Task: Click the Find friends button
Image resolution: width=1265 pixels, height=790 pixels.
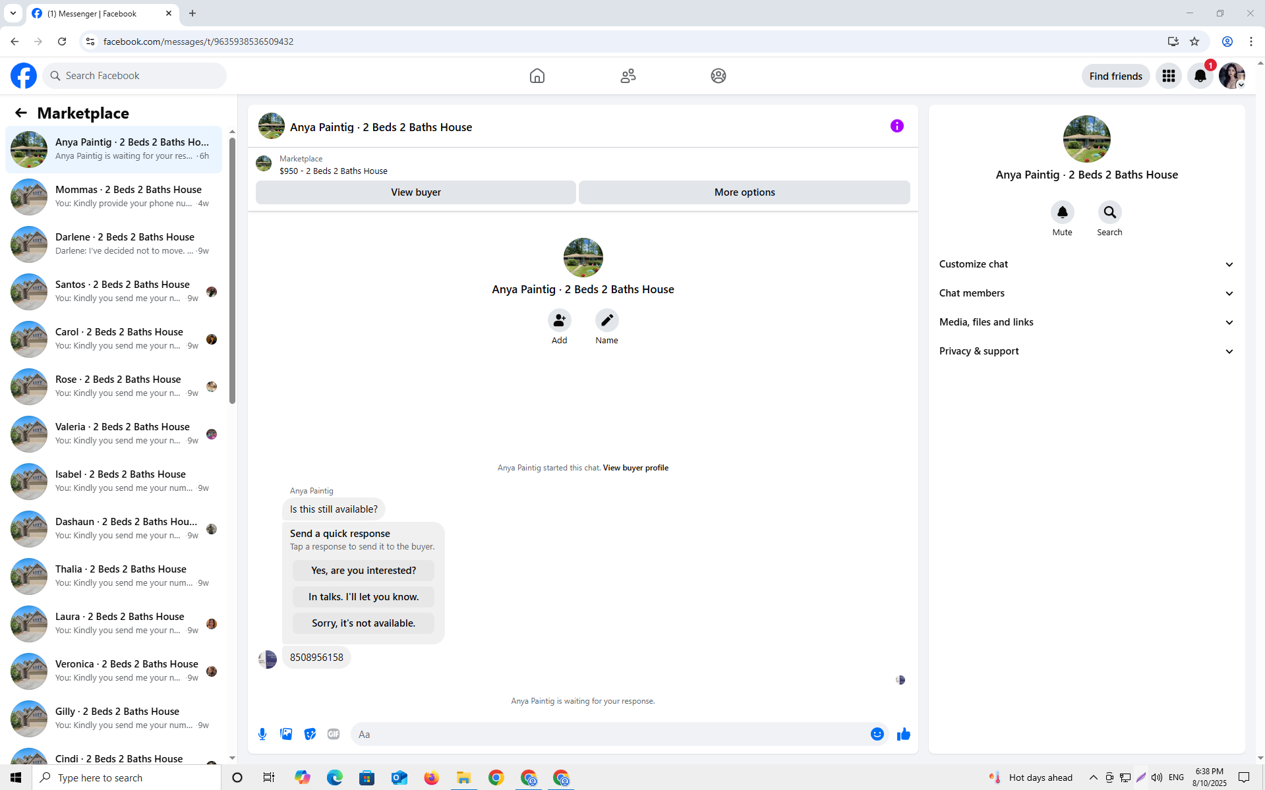Action: tap(1115, 76)
